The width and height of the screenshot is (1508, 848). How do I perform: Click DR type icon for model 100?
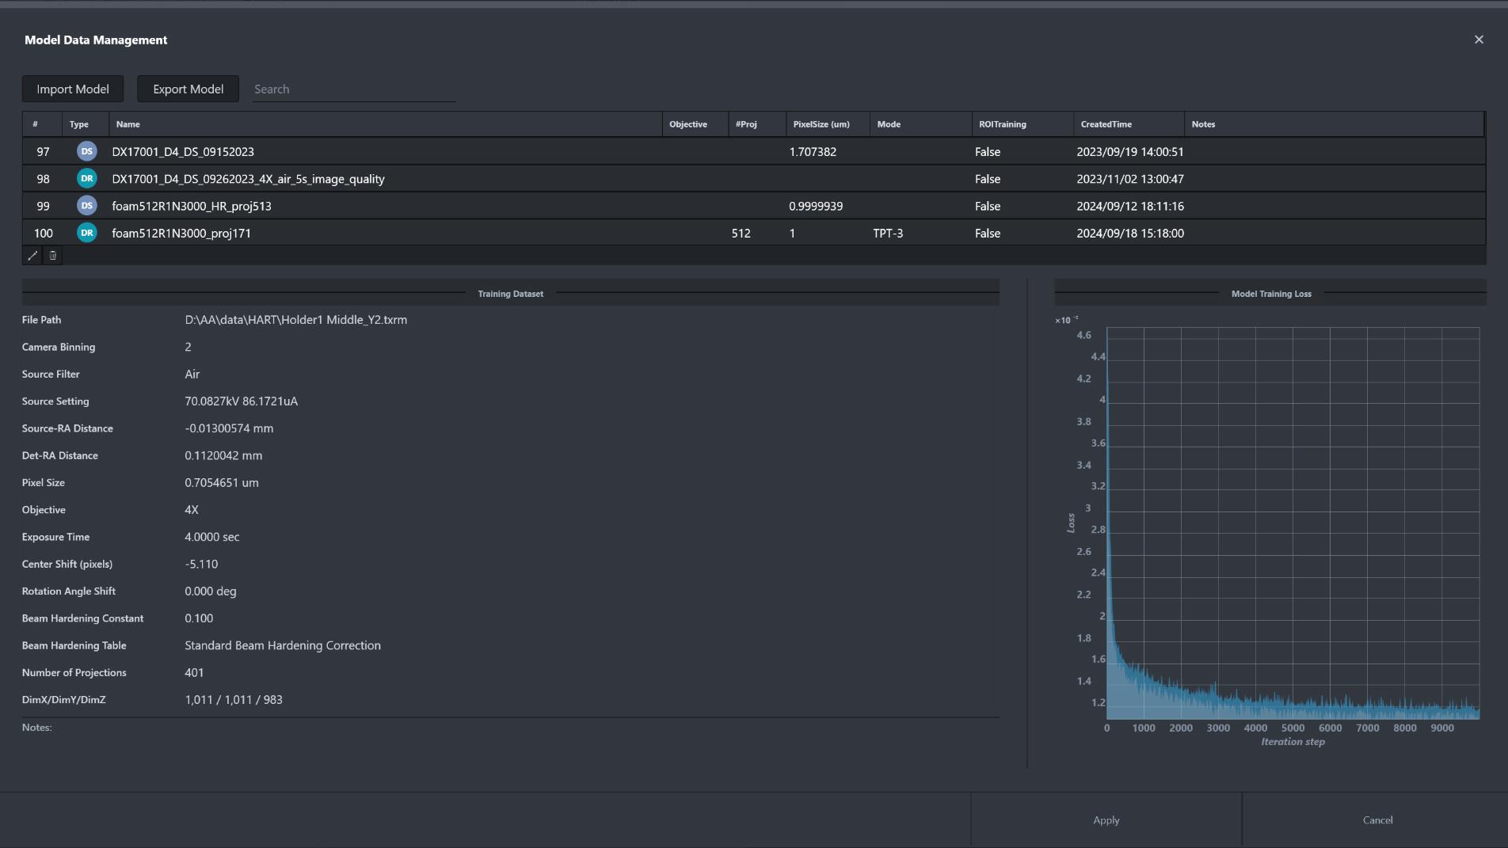tap(87, 233)
